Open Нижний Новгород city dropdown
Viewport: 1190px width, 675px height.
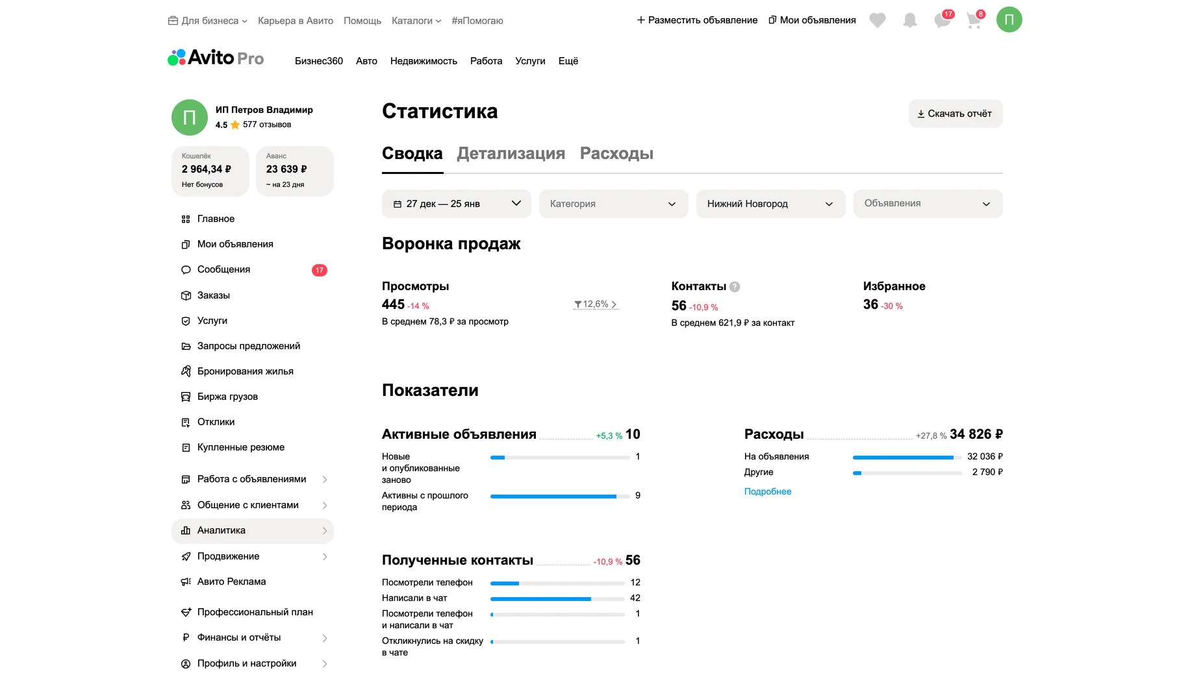coord(771,204)
